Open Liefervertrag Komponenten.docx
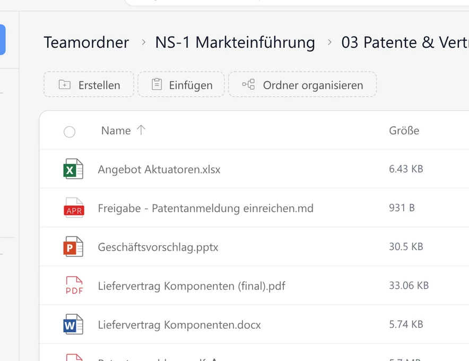469x361 pixels. click(x=179, y=325)
